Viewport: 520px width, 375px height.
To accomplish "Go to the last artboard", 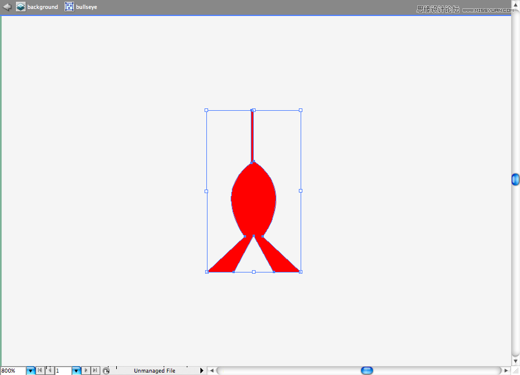I will [95, 370].
